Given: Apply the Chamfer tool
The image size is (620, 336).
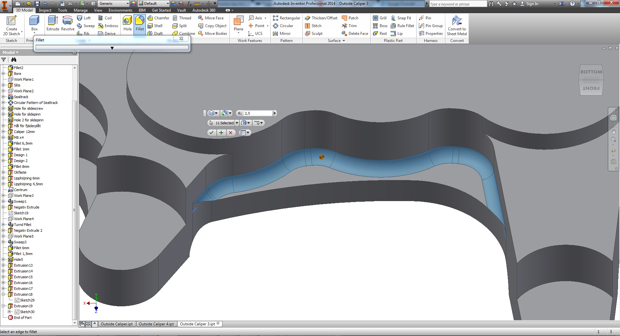Looking at the screenshot, I should pyautogui.click(x=158, y=18).
